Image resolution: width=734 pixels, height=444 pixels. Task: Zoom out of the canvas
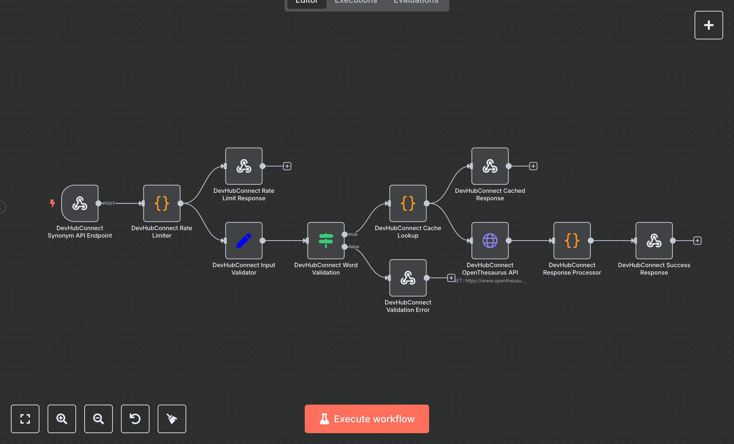click(99, 419)
